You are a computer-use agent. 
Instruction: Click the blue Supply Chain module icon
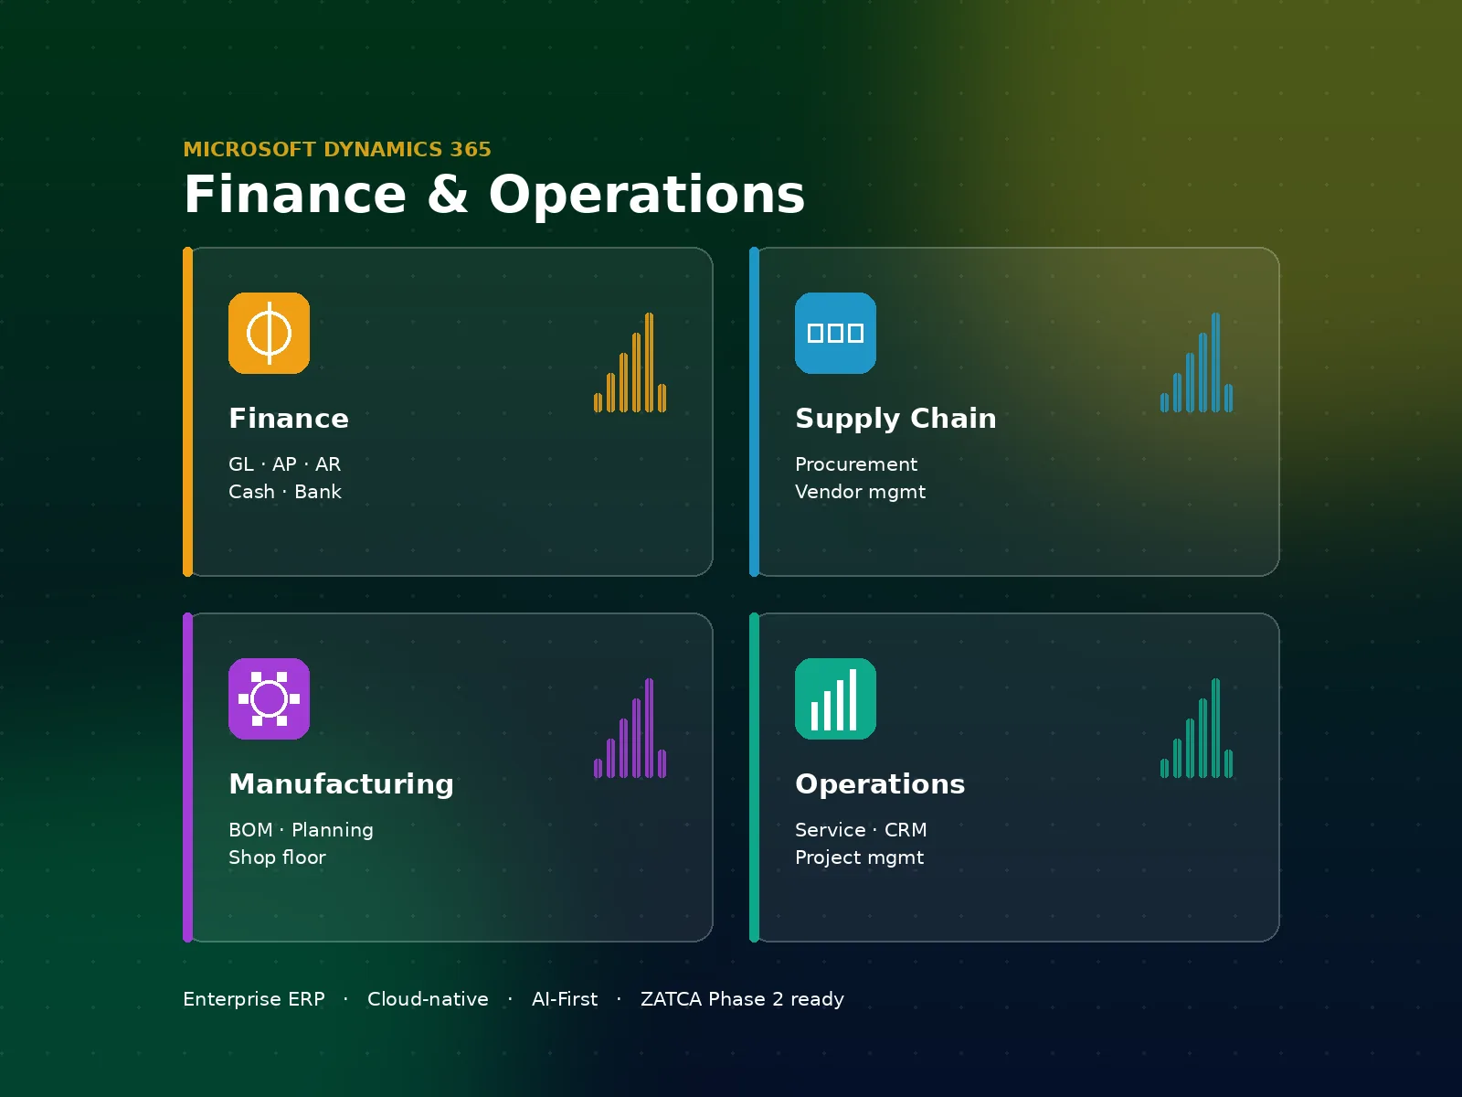point(835,333)
